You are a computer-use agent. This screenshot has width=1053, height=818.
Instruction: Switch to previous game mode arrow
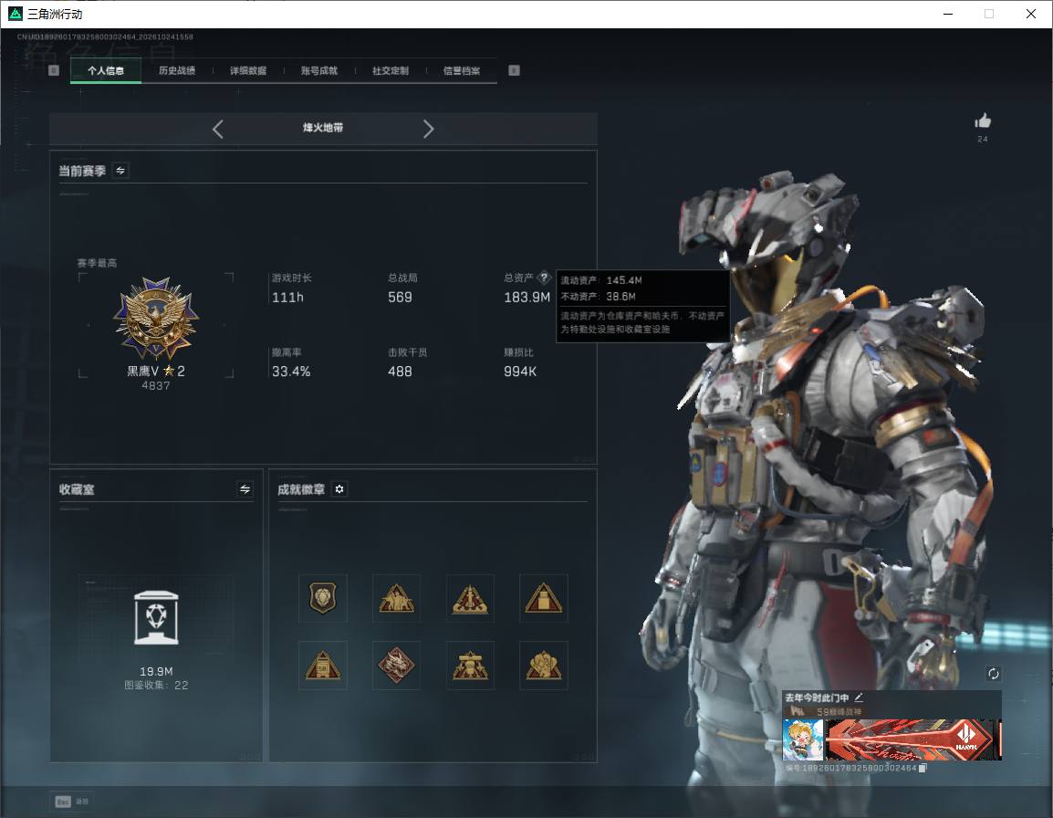(217, 129)
